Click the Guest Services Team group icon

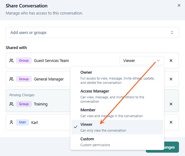[x=11, y=60]
